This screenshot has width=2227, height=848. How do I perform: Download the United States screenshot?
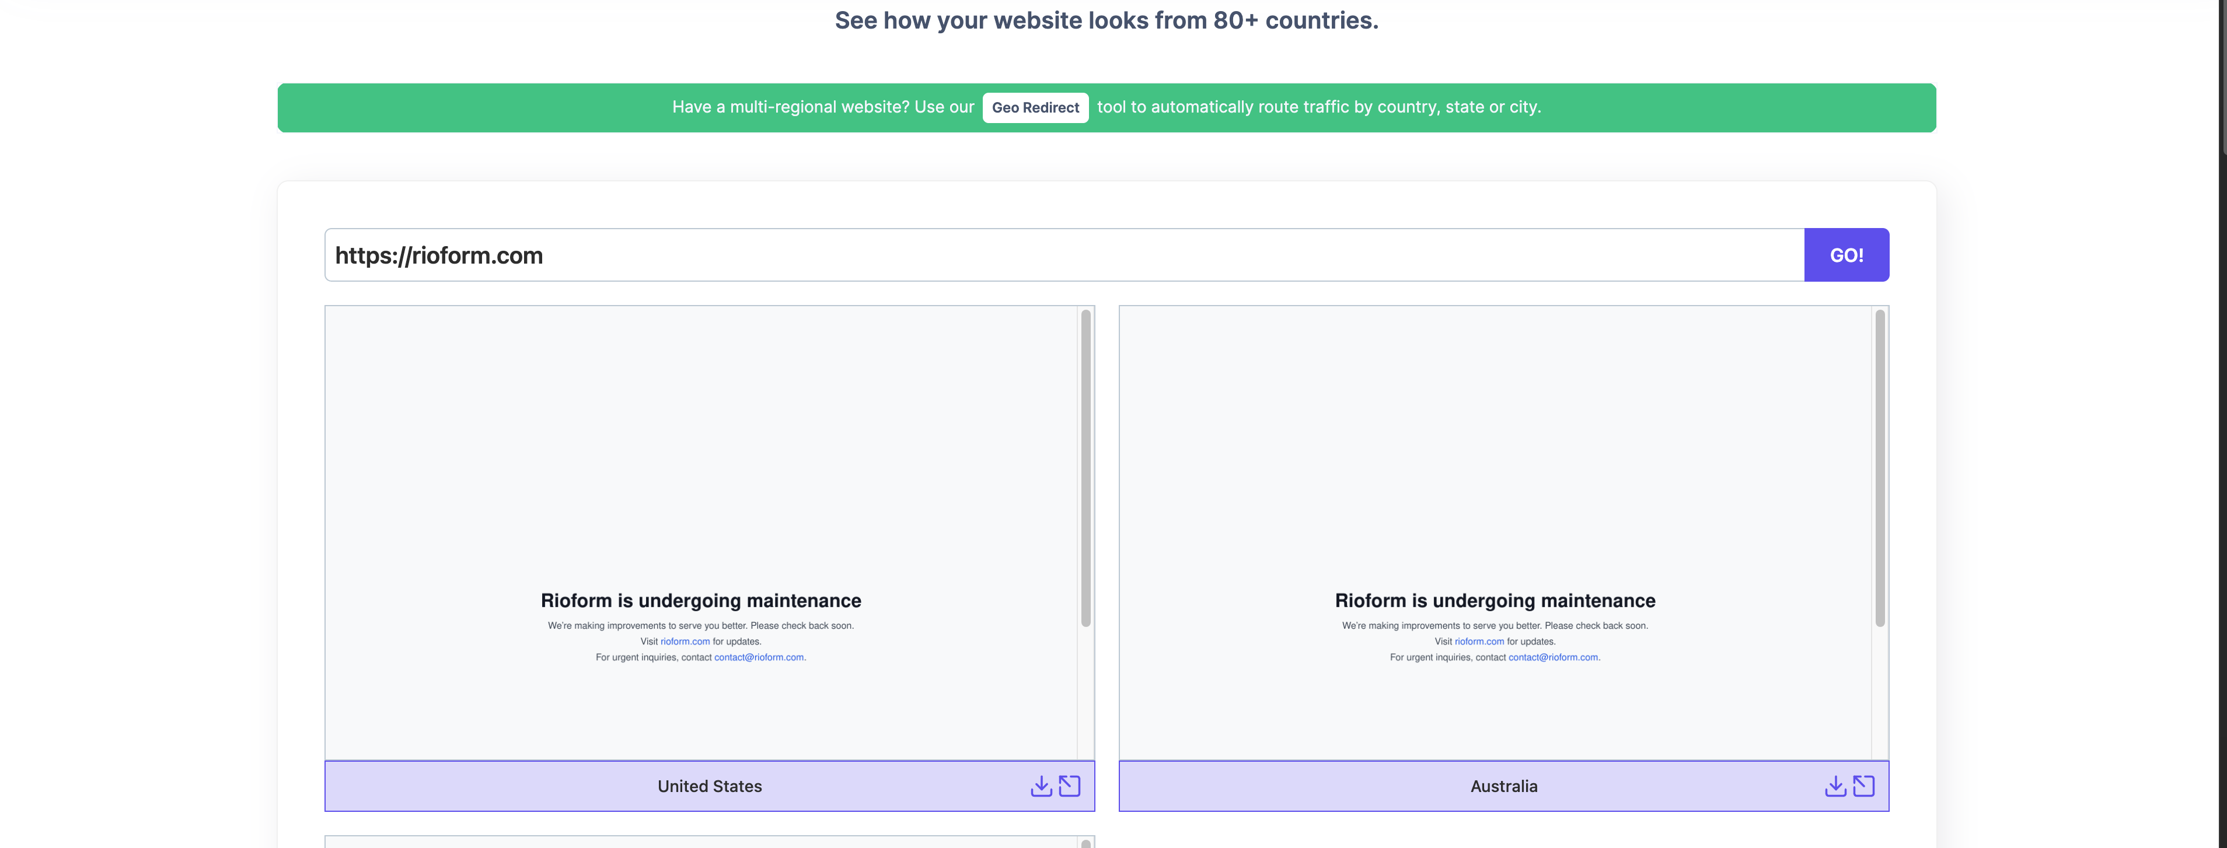pyautogui.click(x=1041, y=786)
